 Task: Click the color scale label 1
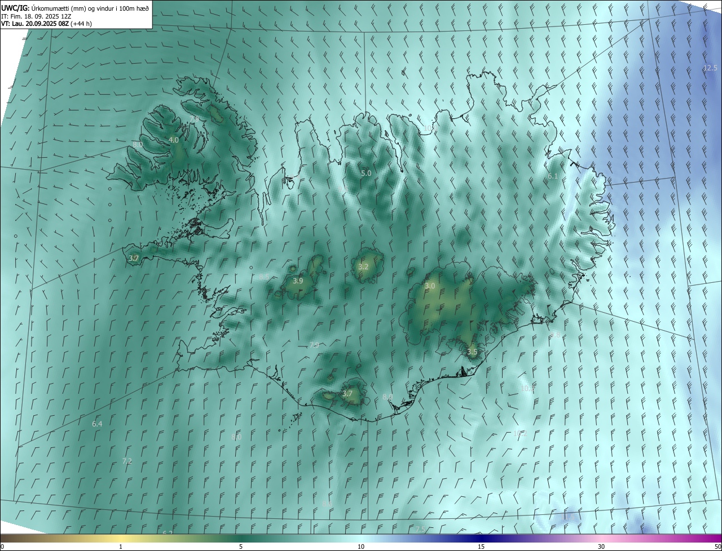pyautogui.click(x=121, y=546)
